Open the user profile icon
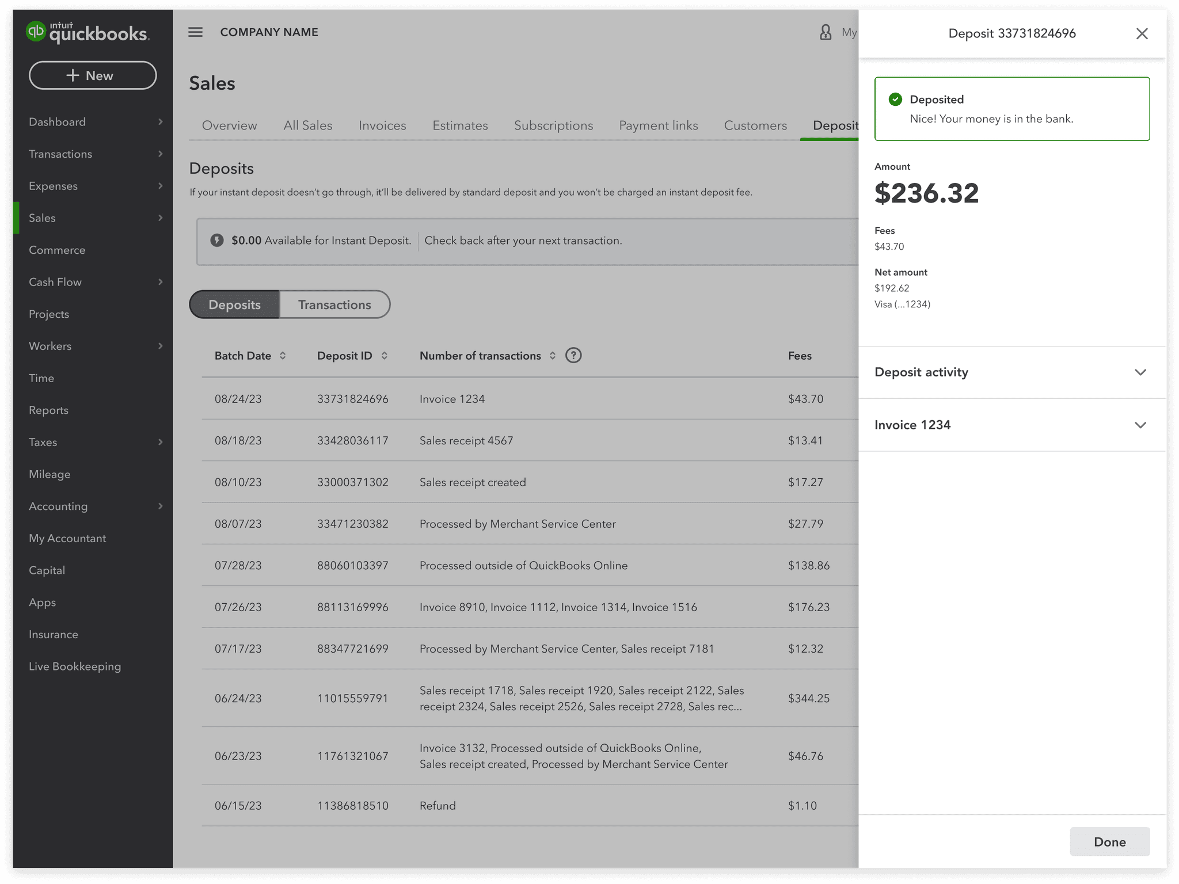Screen dimensions: 1179x884 (x=826, y=32)
